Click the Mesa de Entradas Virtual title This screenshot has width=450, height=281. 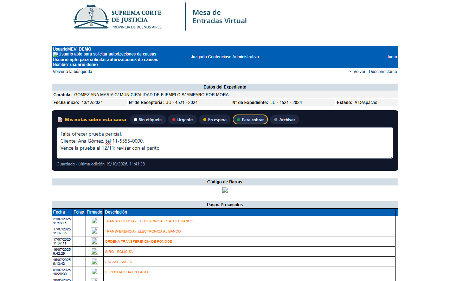click(220, 17)
